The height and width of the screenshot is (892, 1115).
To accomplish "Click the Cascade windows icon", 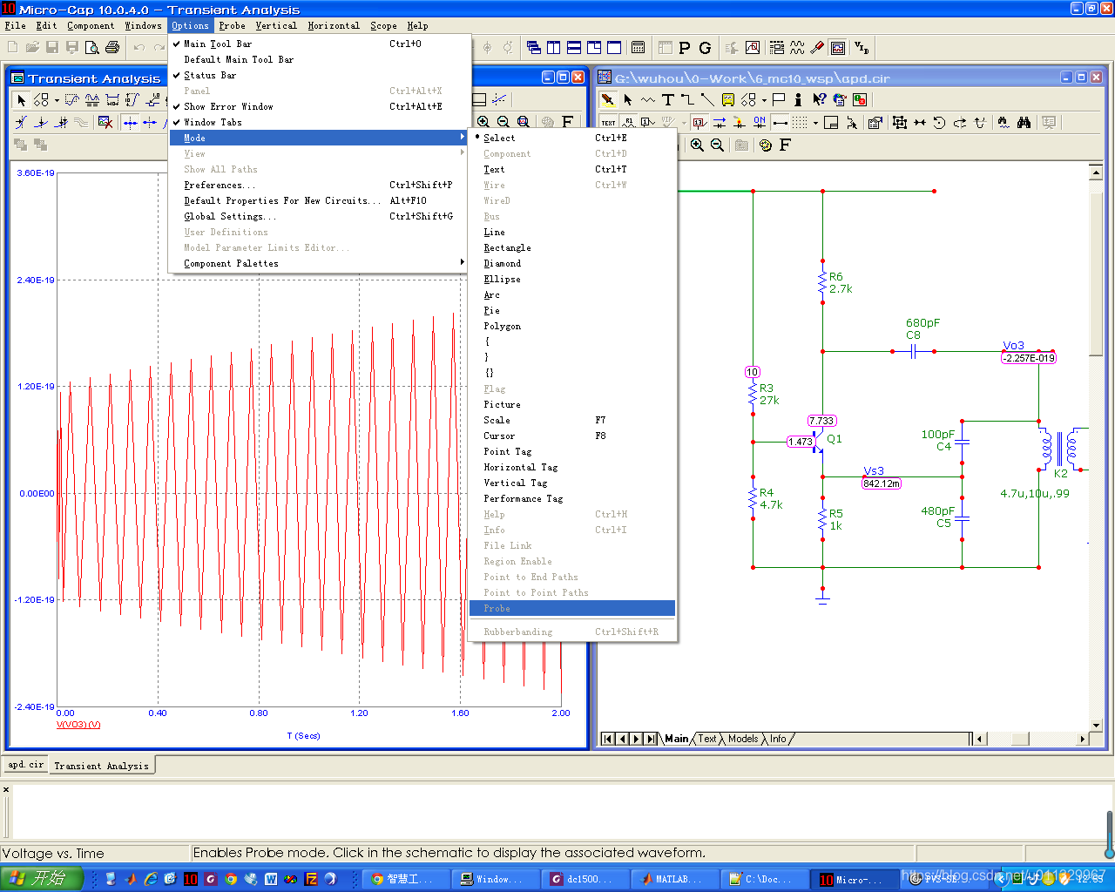I will pyautogui.click(x=533, y=47).
